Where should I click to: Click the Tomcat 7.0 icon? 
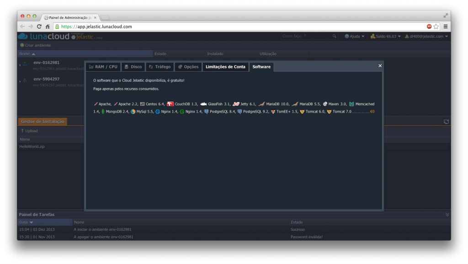click(329, 112)
